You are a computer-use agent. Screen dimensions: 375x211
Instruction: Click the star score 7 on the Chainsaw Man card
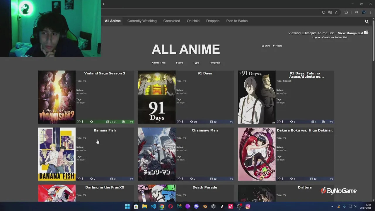pyautogui.click(x=193, y=179)
